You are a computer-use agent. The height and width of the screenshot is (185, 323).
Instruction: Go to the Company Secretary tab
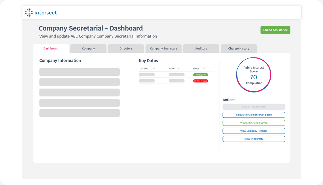(x=163, y=48)
